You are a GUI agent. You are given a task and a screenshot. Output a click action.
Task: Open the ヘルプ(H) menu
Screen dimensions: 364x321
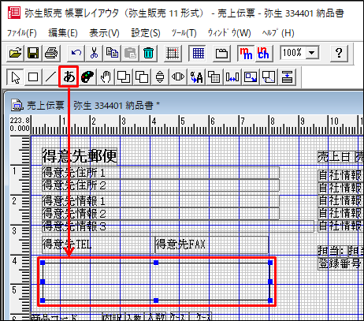[x=278, y=33]
